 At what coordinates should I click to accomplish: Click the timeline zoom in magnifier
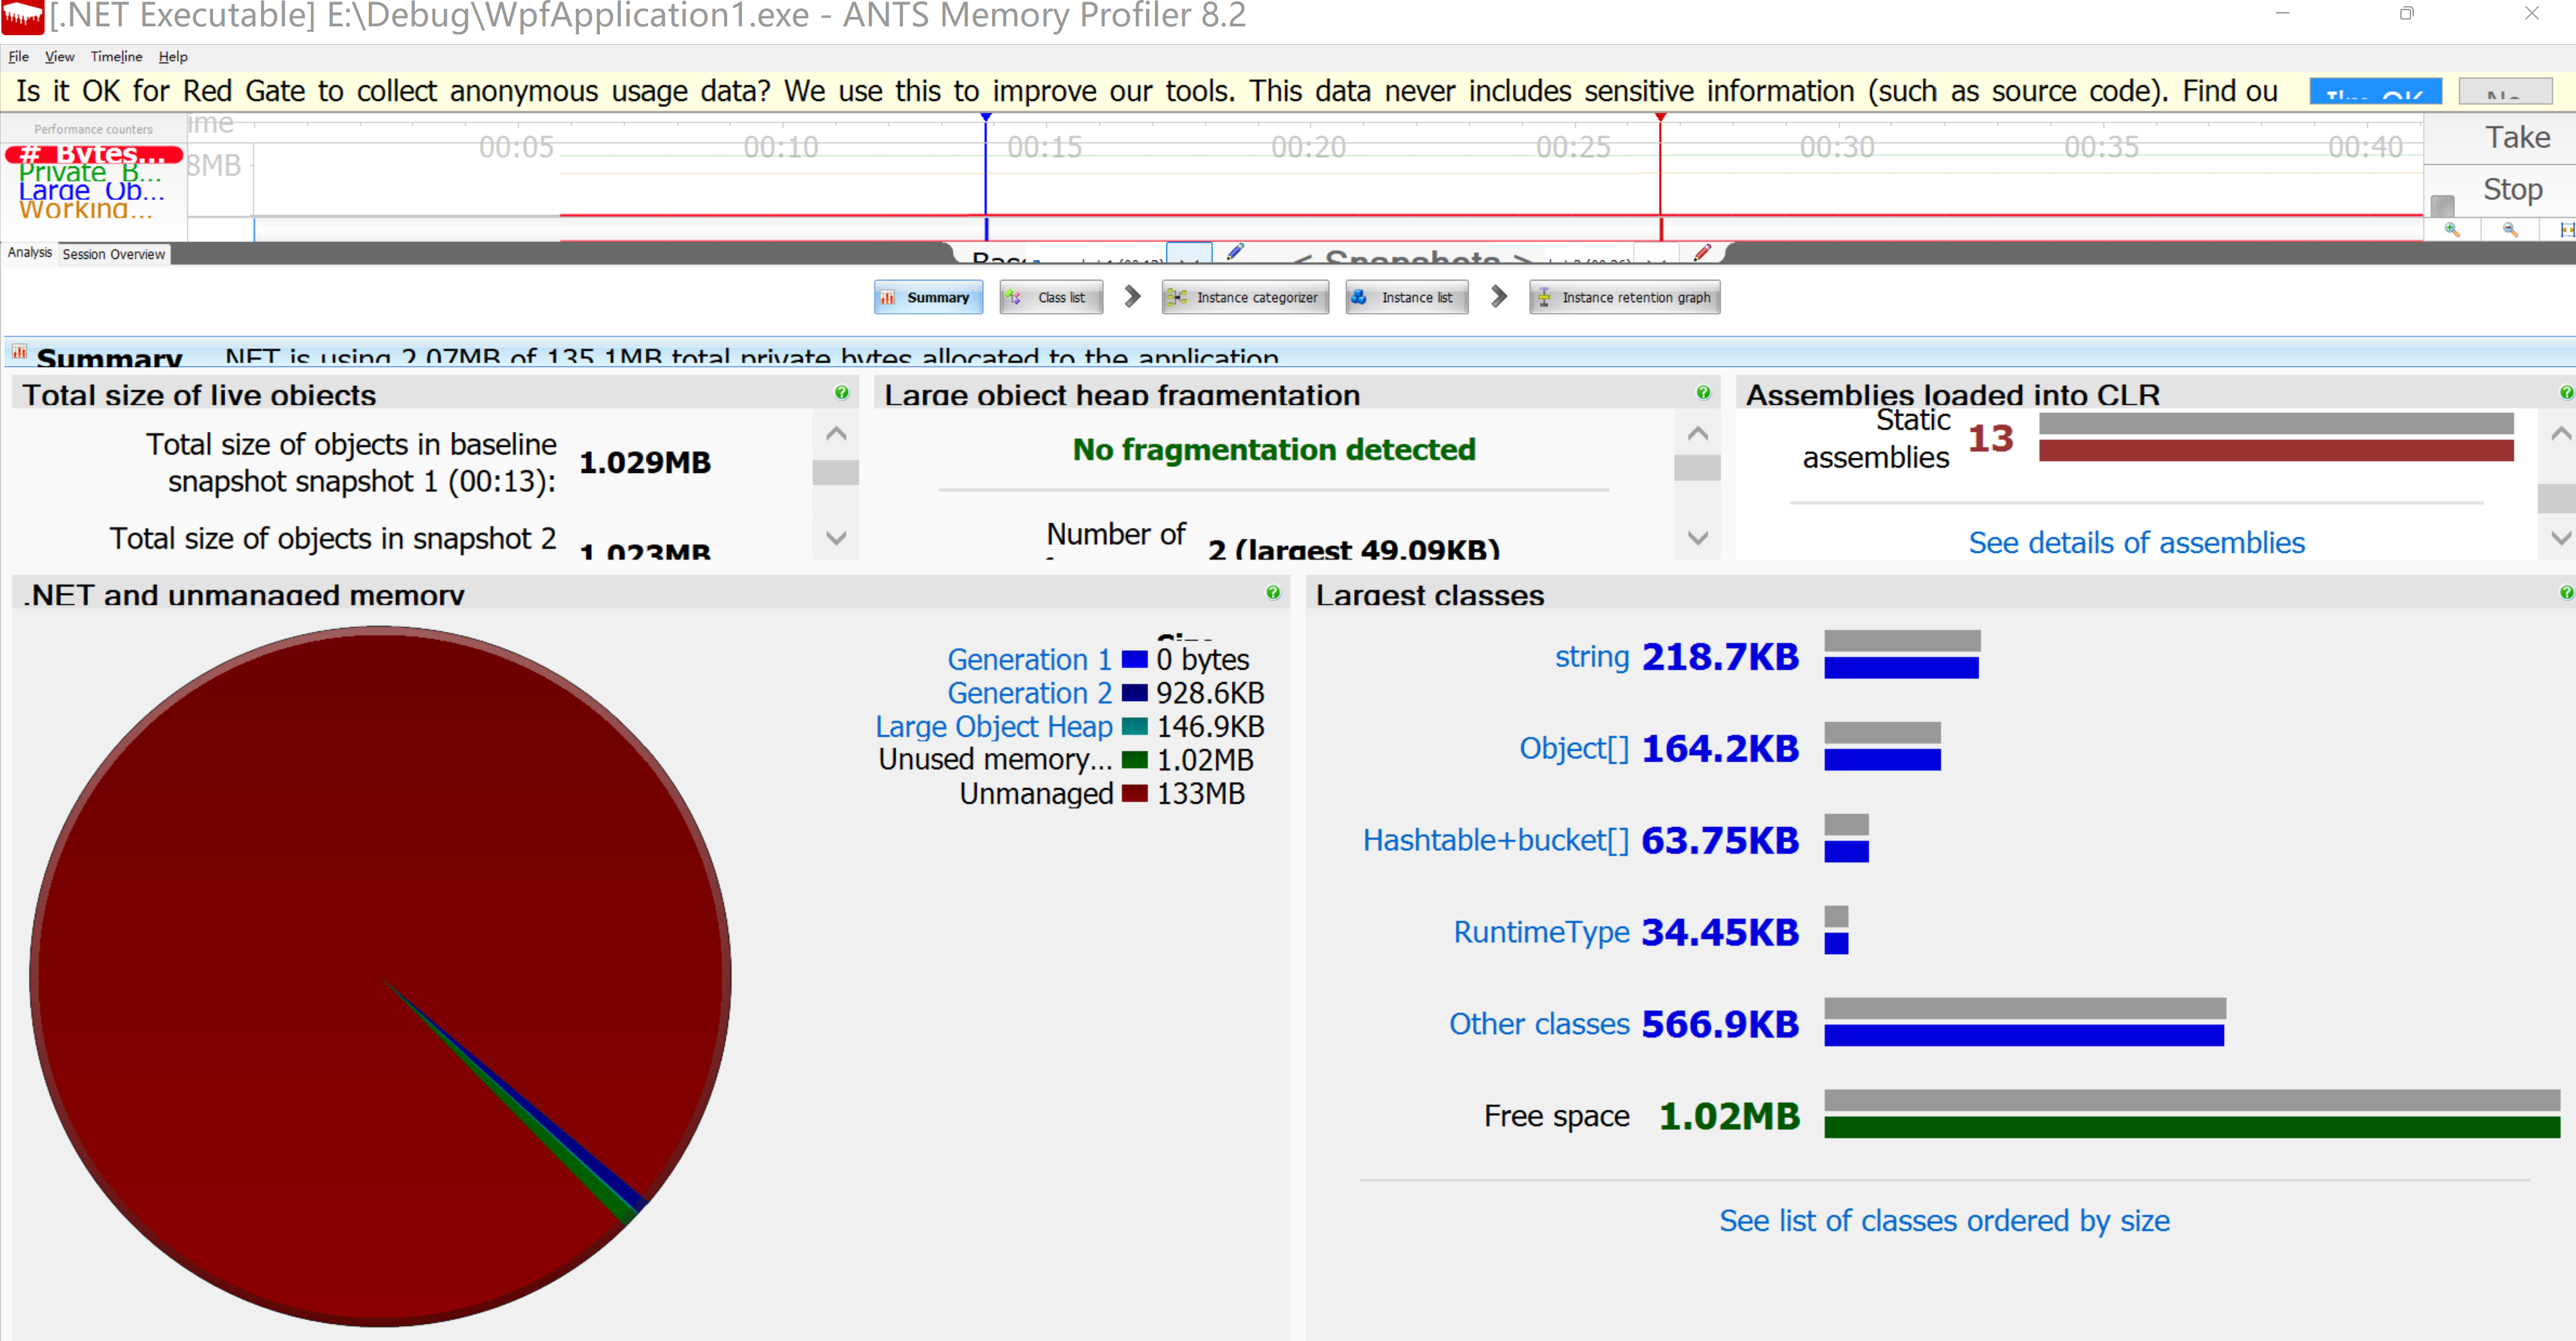(x=2451, y=230)
